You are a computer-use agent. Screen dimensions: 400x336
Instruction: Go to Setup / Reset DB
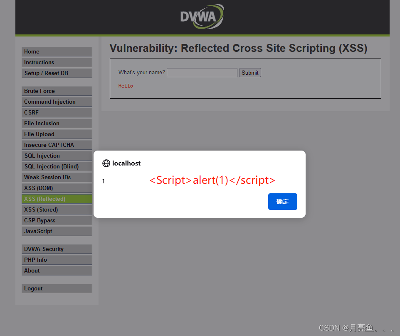tap(57, 73)
